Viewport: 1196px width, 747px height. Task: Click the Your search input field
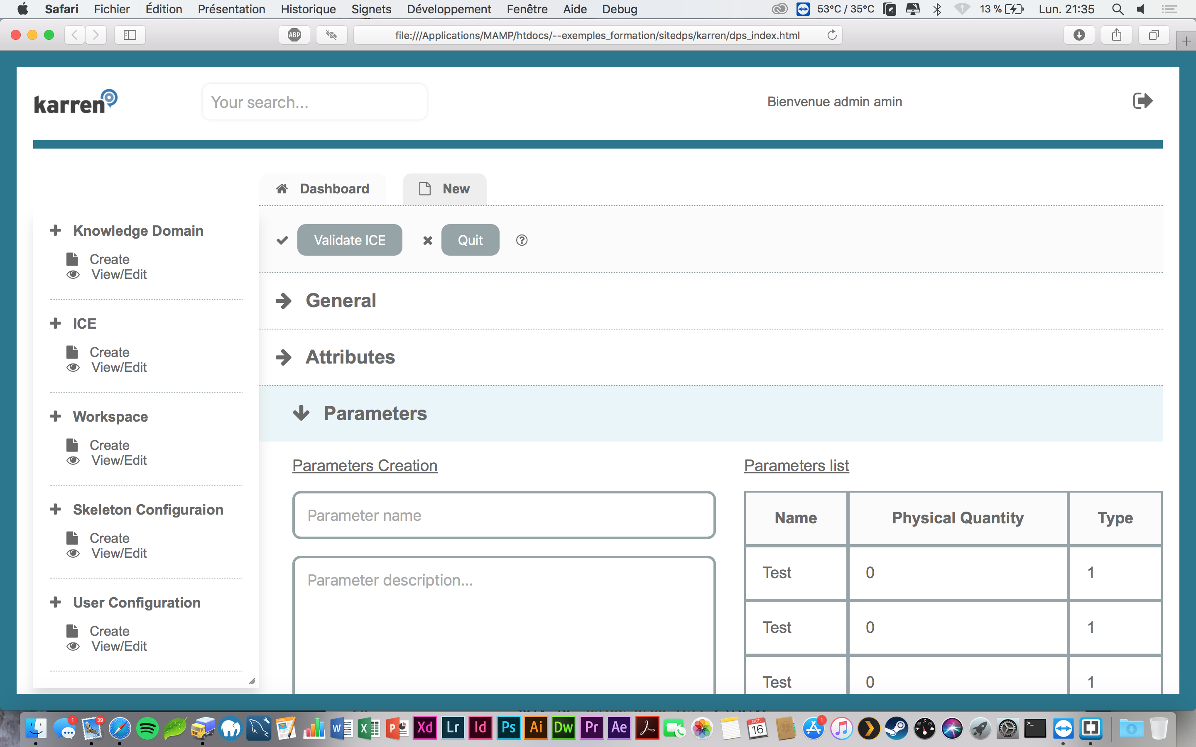click(315, 102)
